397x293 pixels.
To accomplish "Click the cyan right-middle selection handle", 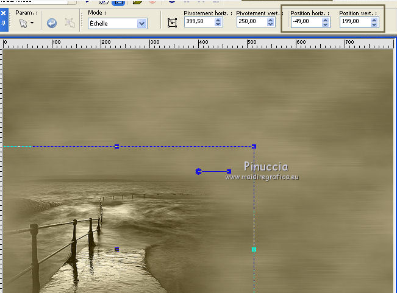I will pos(254,250).
